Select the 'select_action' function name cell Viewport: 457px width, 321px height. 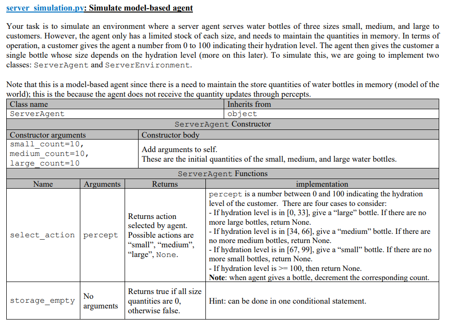pyautogui.click(x=43, y=235)
